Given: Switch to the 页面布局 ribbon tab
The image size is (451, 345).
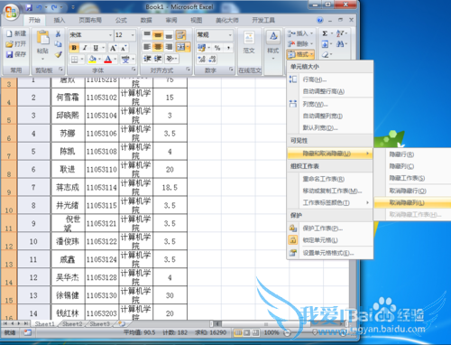Looking at the screenshot, I should coord(90,20).
